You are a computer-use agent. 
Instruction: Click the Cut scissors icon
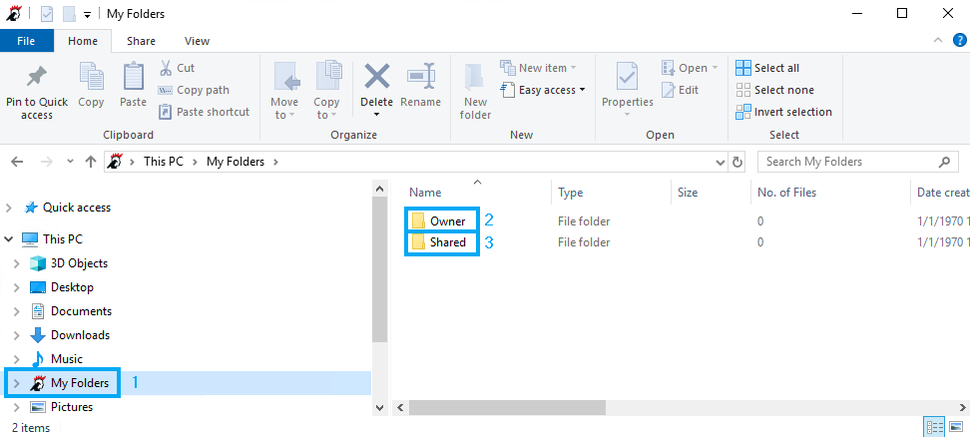click(166, 68)
